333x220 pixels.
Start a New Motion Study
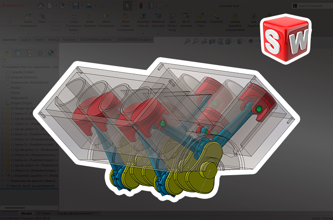172,22
